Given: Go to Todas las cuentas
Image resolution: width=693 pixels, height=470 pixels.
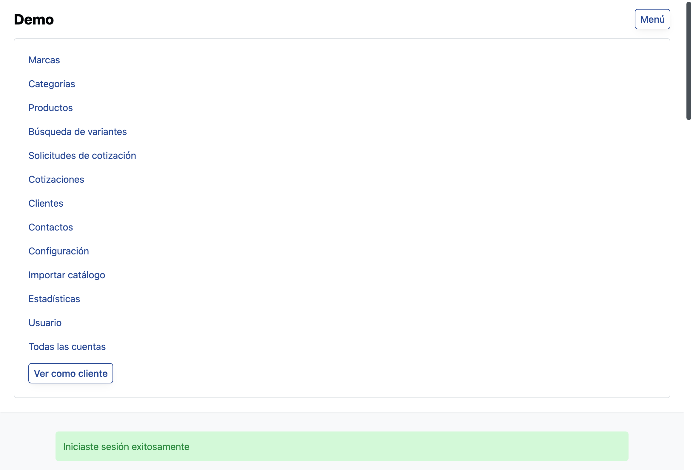Looking at the screenshot, I should 67,347.
